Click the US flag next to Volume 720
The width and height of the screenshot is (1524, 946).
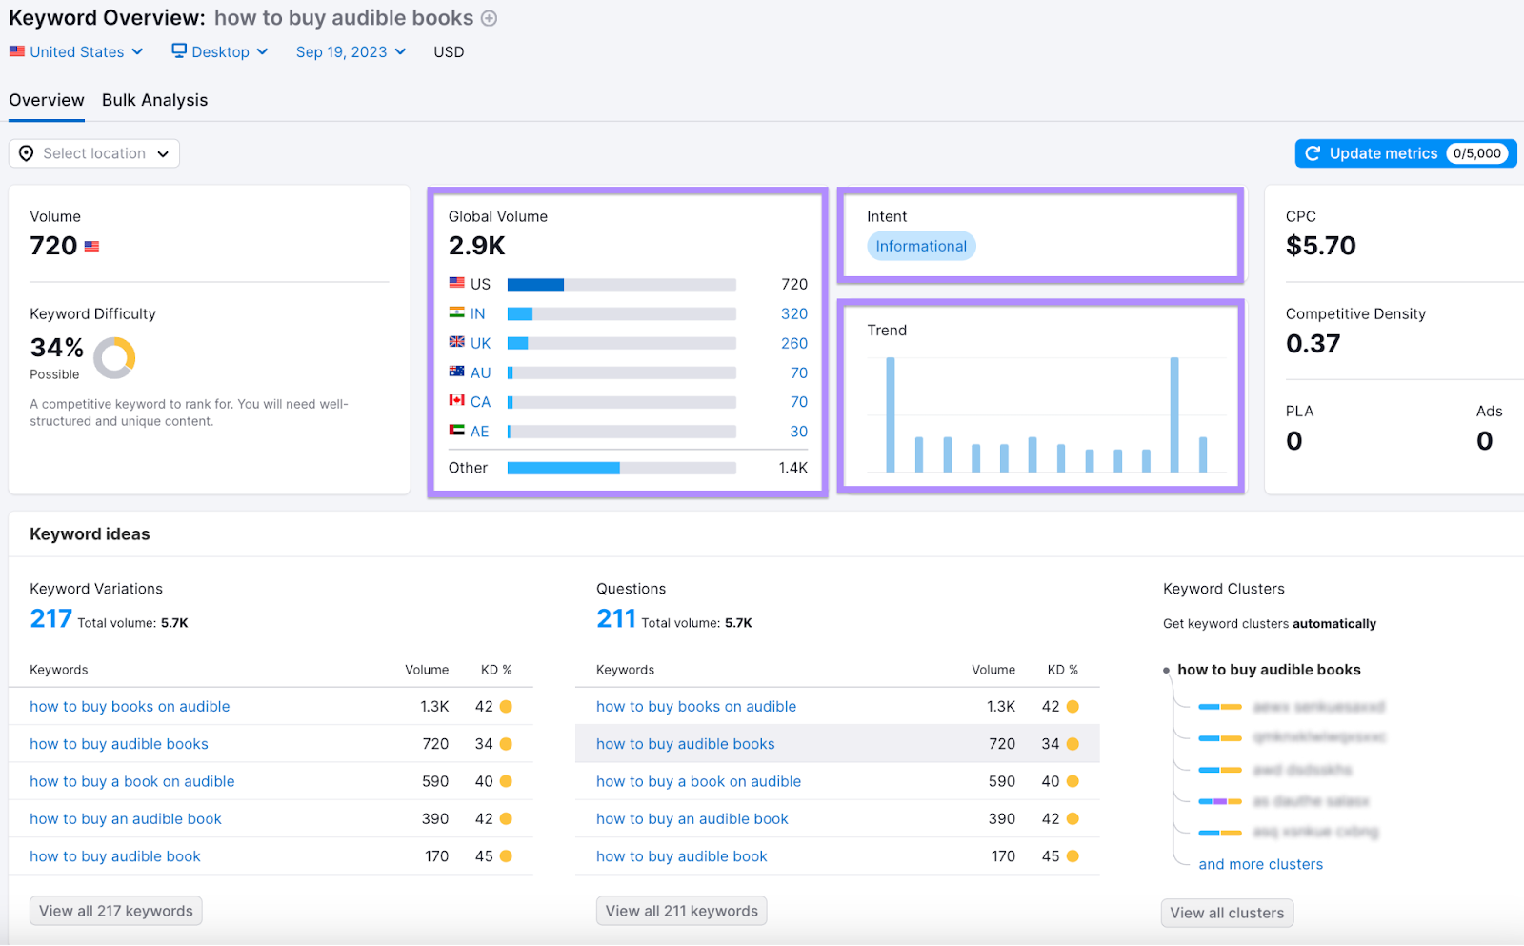(x=90, y=246)
